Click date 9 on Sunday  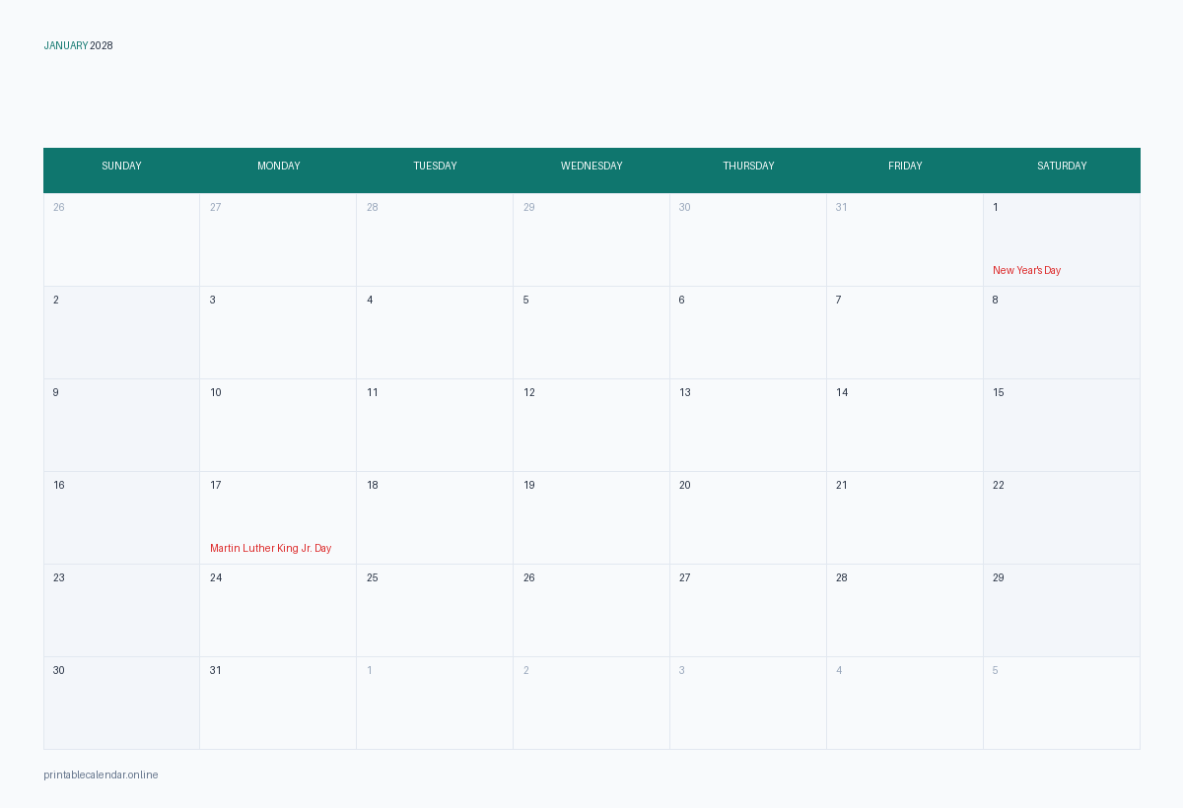pyautogui.click(x=55, y=392)
